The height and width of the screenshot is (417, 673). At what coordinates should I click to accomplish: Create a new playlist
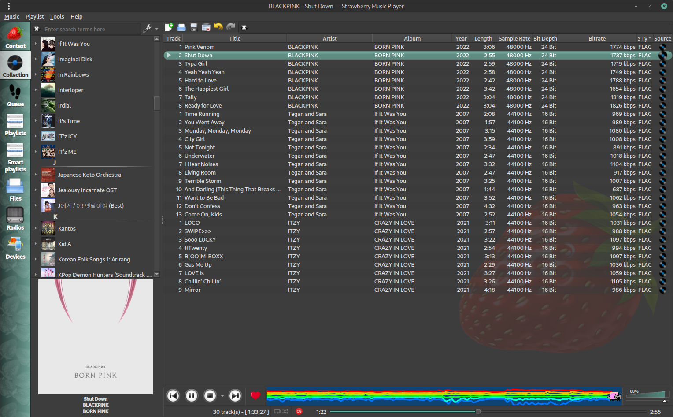[169, 27]
